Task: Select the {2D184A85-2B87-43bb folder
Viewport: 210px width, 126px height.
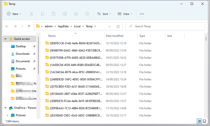Action: (76, 94)
